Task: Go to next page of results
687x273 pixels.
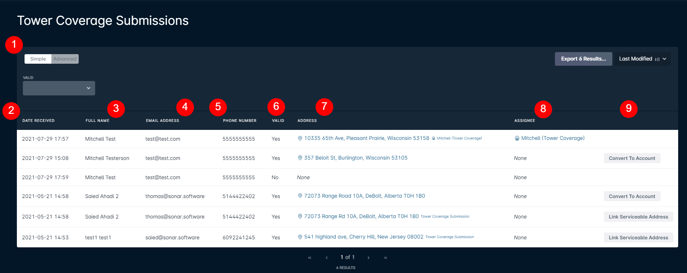Action: [x=368, y=258]
